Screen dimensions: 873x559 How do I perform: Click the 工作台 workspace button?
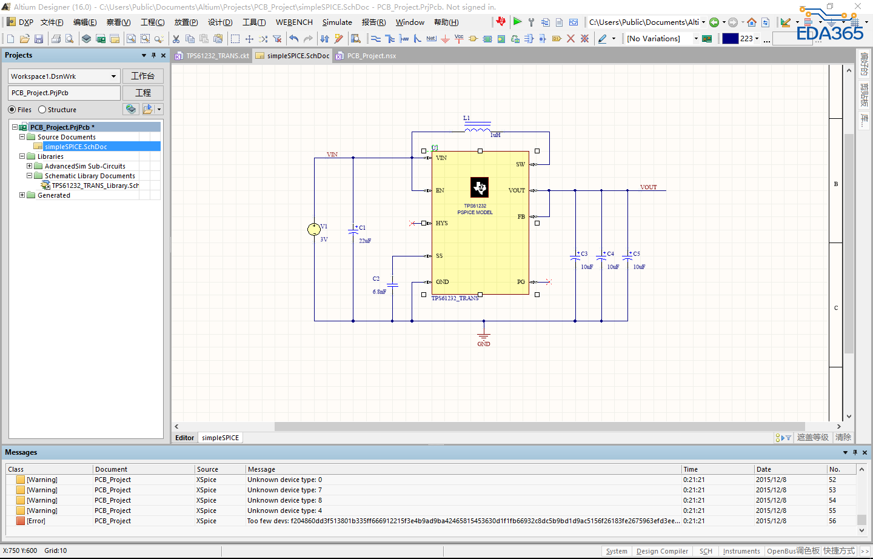[142, 76]
